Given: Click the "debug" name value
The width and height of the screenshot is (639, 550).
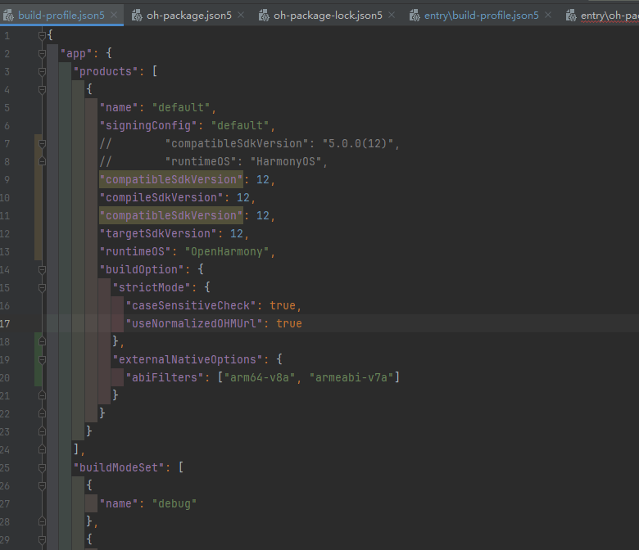Looking at the screenshot, I should point(174,504).
